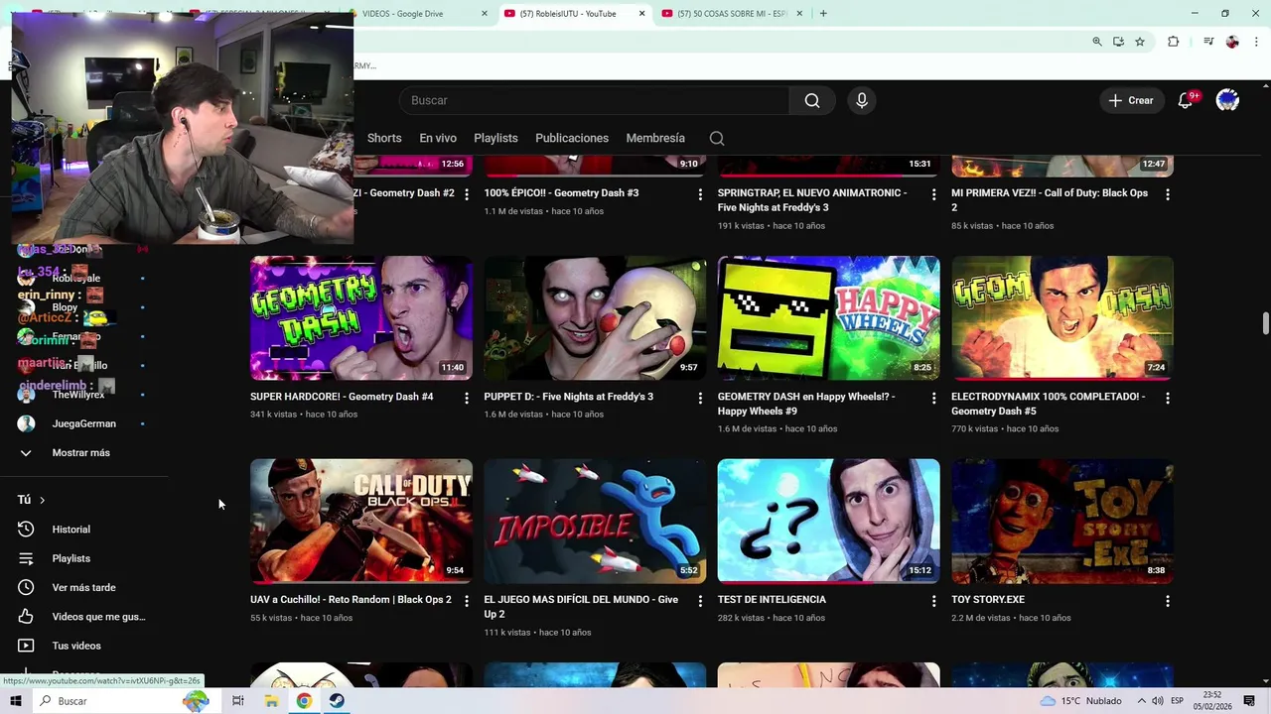Image resolution: width=1271 pixels, height=714 pixels.
Task: Open the Windows Start menu
Action: click(15, 701)
